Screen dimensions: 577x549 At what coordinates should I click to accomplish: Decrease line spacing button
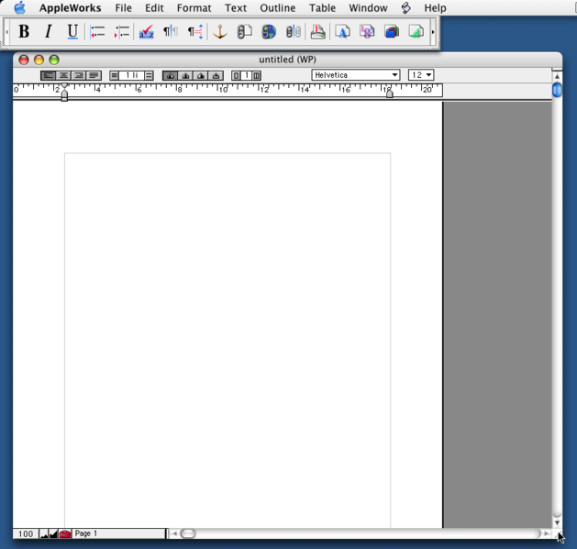[x=114, y=76]
